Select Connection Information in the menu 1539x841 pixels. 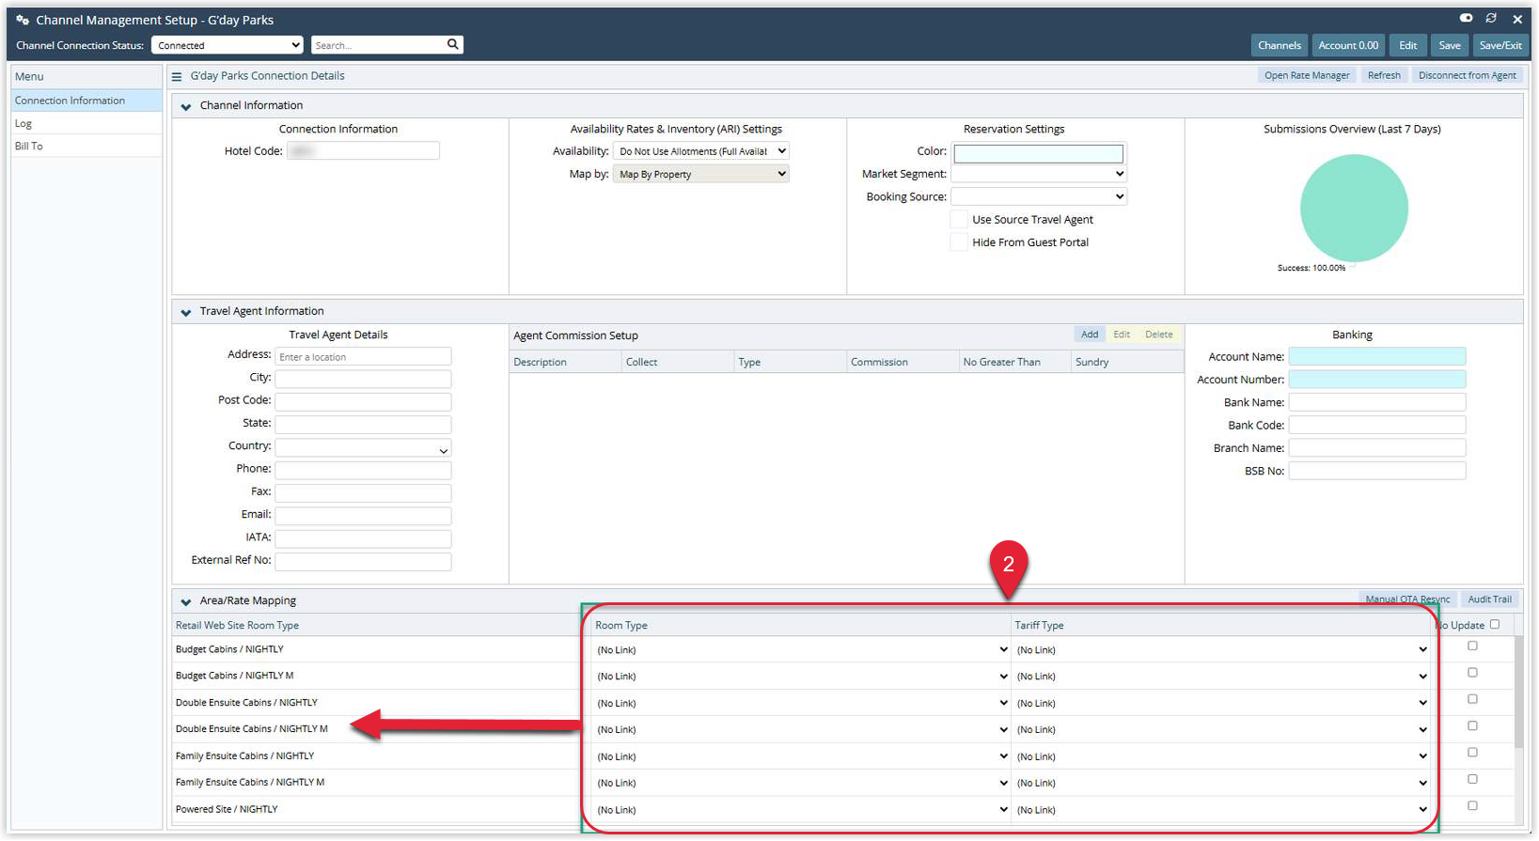86,101
